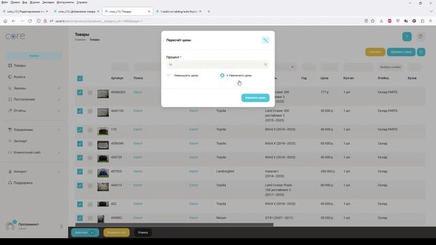Open product thumbnail for article 457522
Image resolution: width=436 pixels, height=245 pixels.
(103, 173)
